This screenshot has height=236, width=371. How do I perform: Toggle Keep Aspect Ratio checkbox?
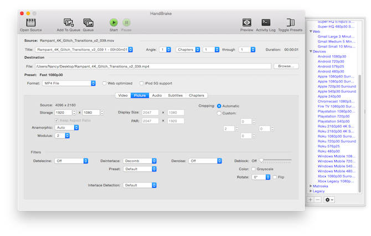coord(56,120)
